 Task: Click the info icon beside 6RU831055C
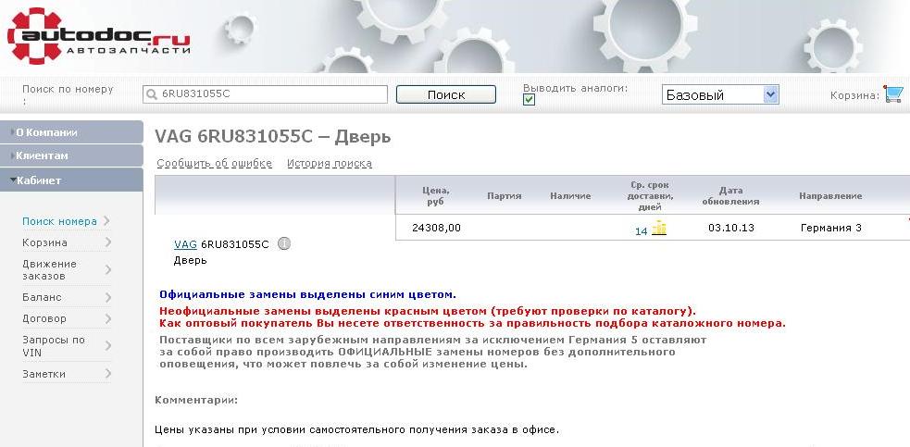click(284, 244)
